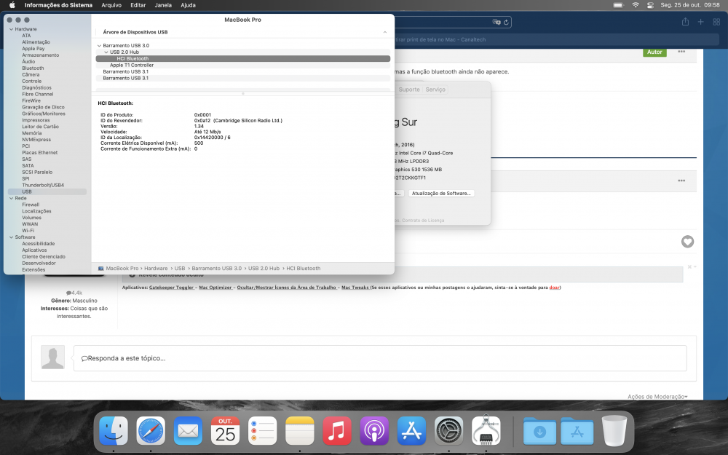Open System Preferences gear in Dock

click(x=448, y=430)
